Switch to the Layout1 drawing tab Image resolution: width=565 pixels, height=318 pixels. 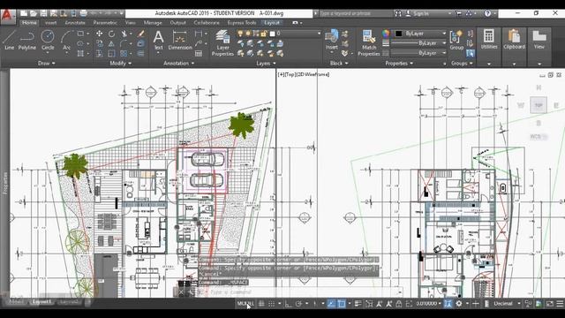(x=41, y=302)
